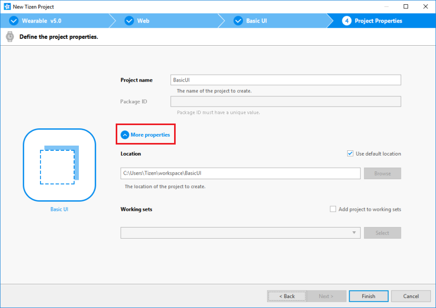Uncheck Use default location checkbox
The height and width of the screenshot is (308, 436).
point(350,153)
